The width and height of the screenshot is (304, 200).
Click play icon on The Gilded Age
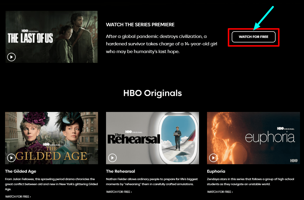tap(11, 158)
